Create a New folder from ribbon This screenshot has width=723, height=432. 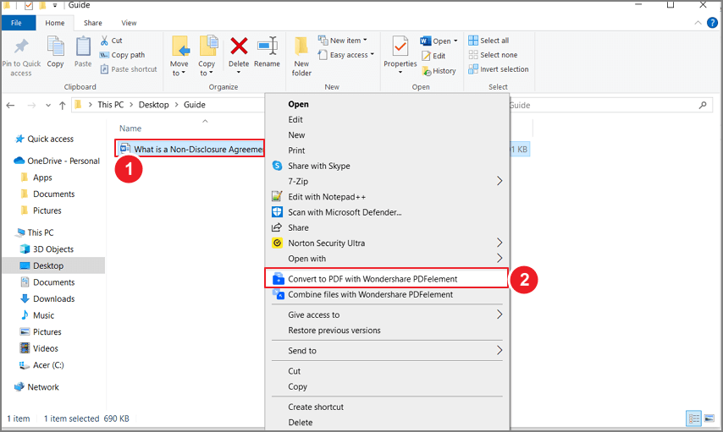coord(301,56)
